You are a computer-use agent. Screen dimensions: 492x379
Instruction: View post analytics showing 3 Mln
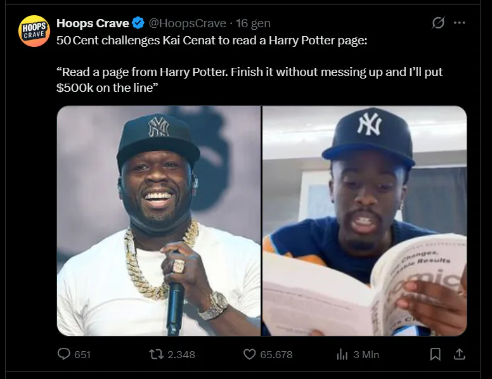point(358,354)
